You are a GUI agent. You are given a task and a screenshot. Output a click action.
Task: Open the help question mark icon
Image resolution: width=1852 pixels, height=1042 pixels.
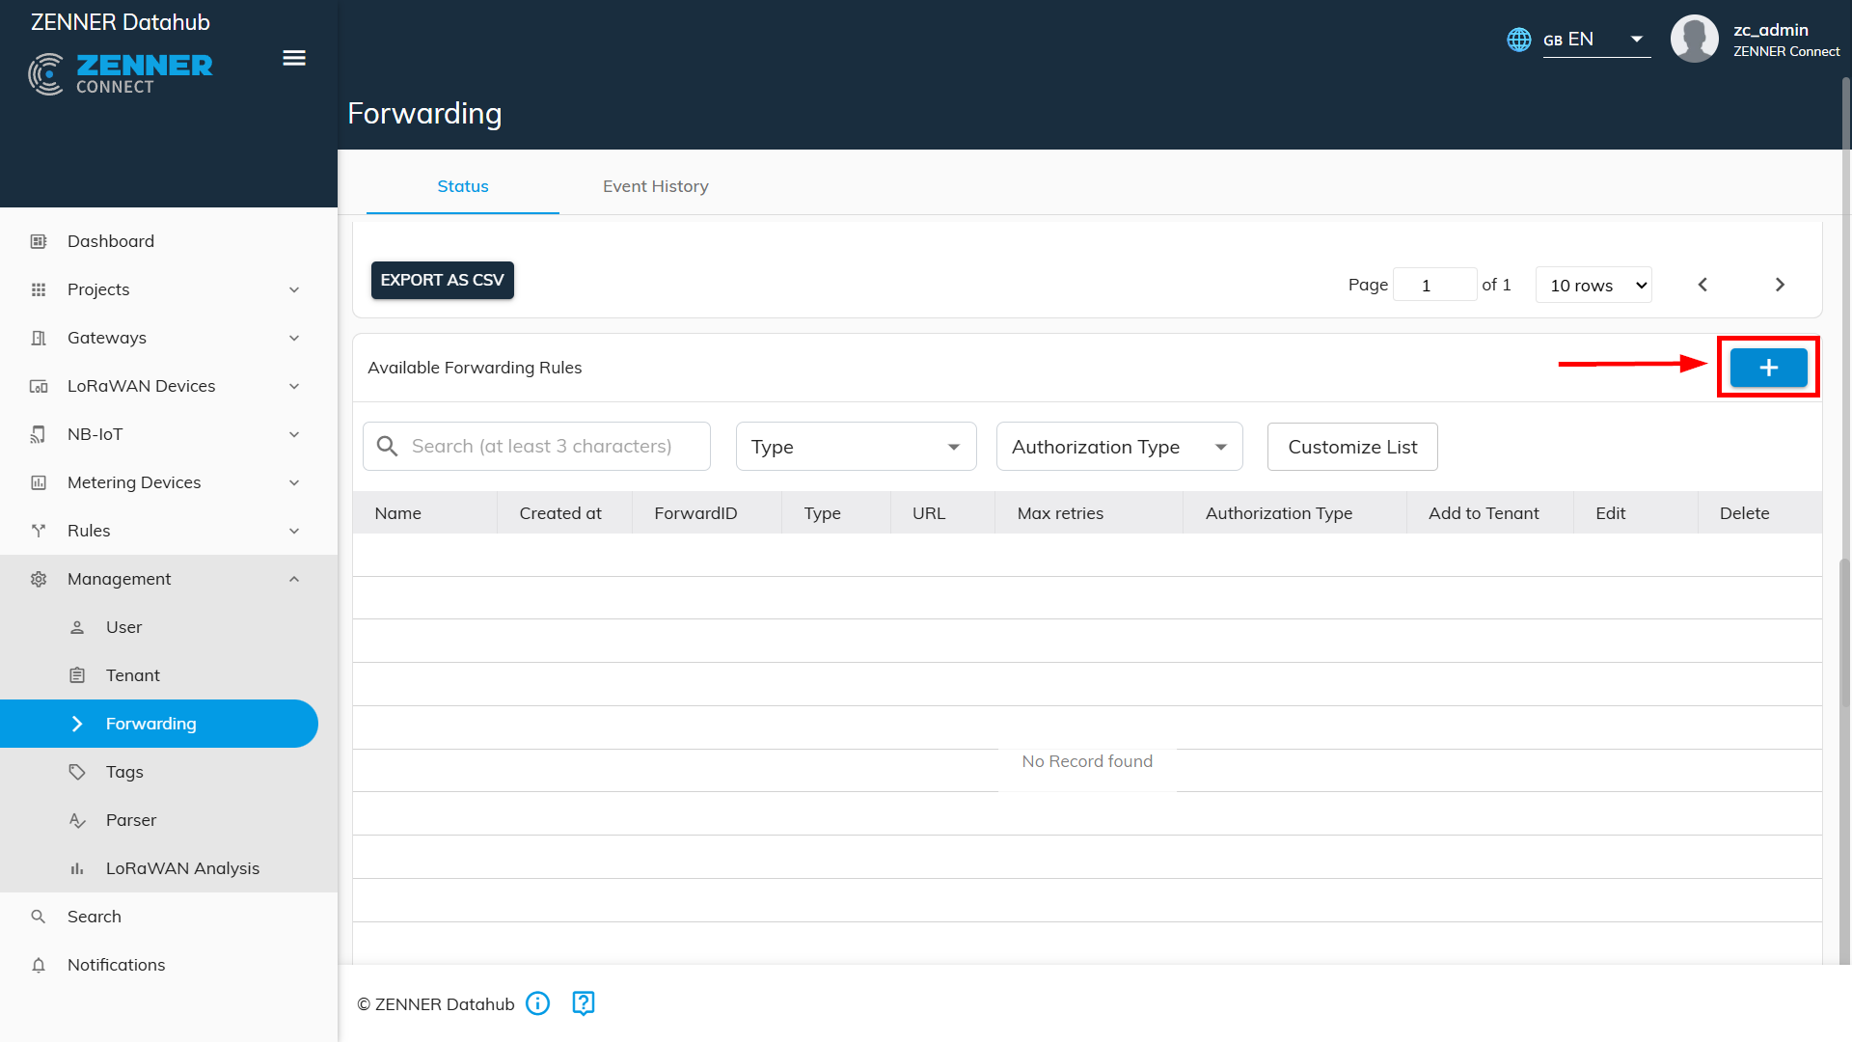tap(584, 1003)
